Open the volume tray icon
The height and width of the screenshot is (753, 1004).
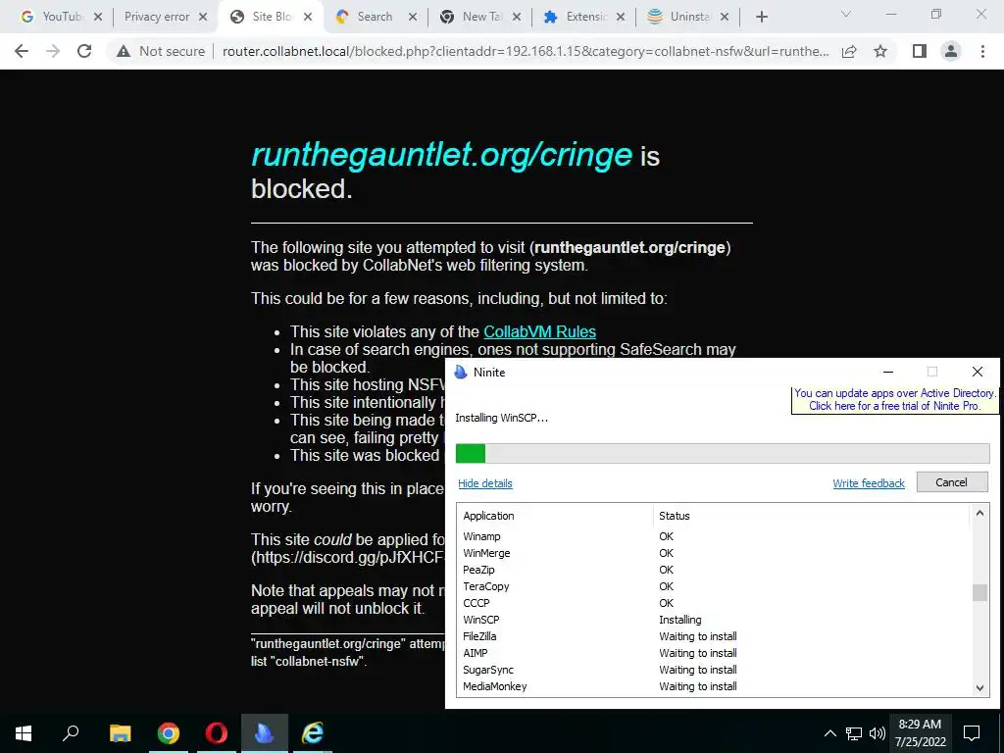(878, 733)
